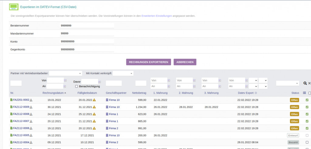Sort table by Rechnungsdatum column header
311x149 pixels.
point(53,93)
